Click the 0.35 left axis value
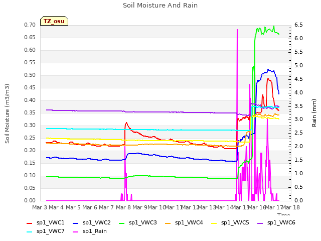 point(30,113)
